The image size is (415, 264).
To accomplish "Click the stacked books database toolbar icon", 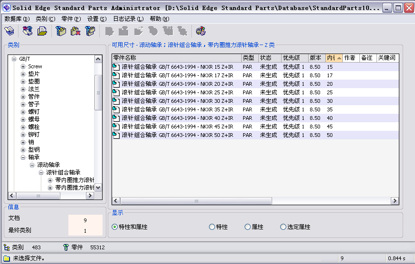I will pos(9,31).
